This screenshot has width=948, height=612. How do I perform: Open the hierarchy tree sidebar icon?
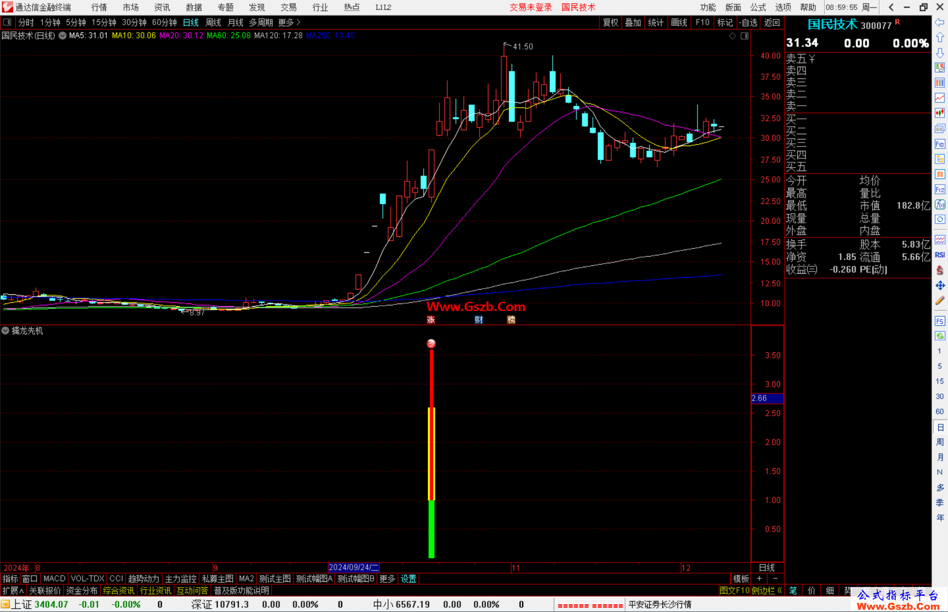940,159
